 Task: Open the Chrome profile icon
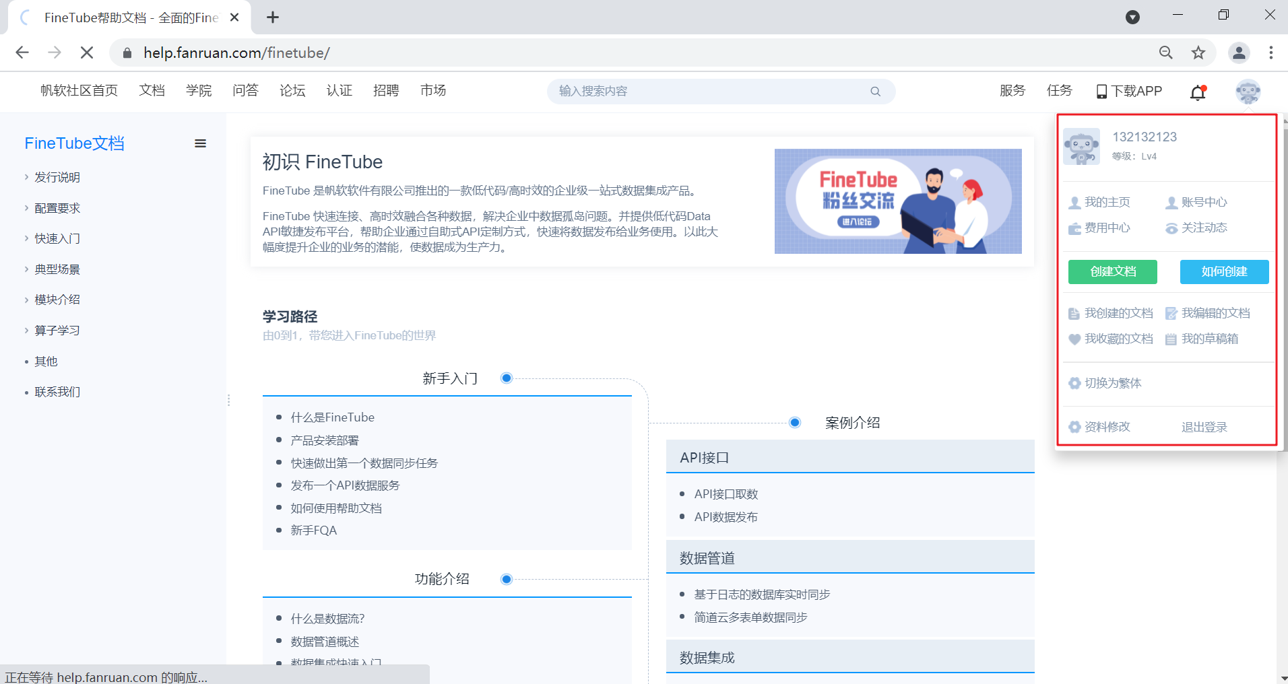pos(1239,53)
